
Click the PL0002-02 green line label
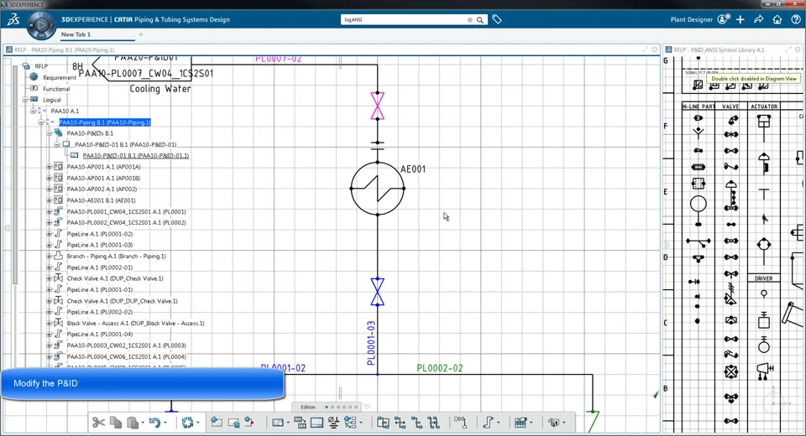[x=439, y=368]
